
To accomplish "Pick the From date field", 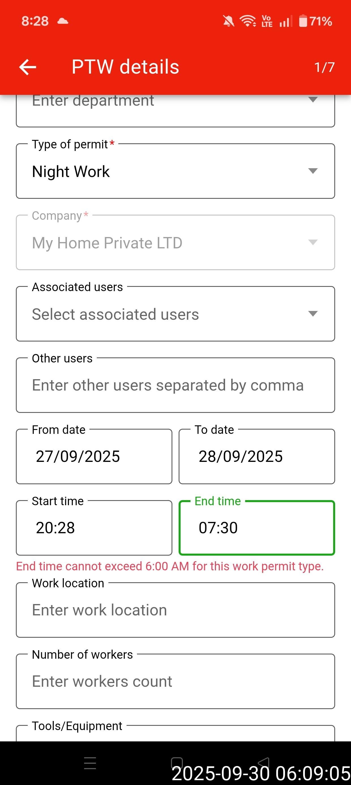I will click(94, 457).
